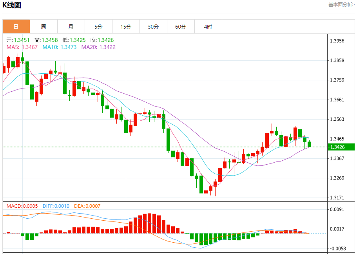Open the 4时 chart tab
This screenshot has width=357, height=254.
208,27
